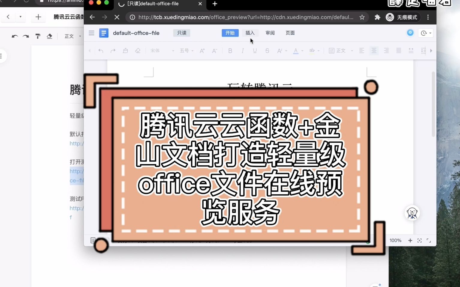Click the font color A swatch
460x287 pixels.
(296, 51)
